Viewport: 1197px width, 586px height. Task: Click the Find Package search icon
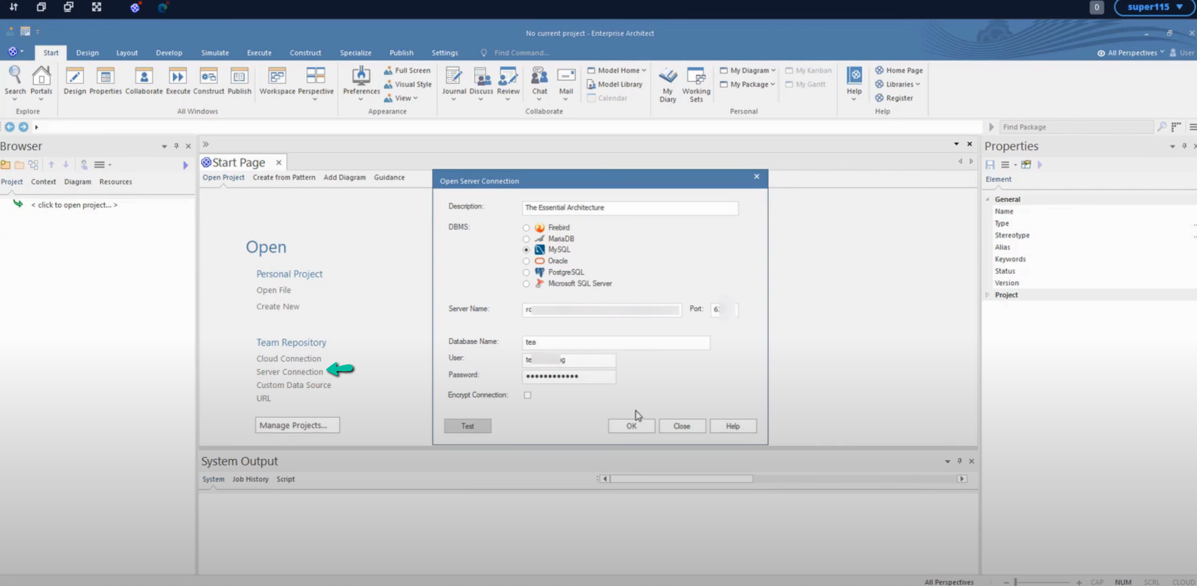pyautogui.click(x=1162, y=127)
